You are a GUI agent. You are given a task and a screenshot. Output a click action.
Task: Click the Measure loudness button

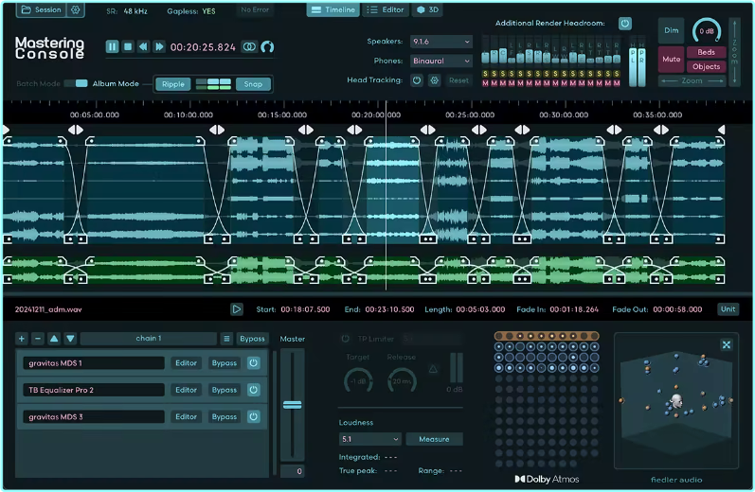point(434,439)
